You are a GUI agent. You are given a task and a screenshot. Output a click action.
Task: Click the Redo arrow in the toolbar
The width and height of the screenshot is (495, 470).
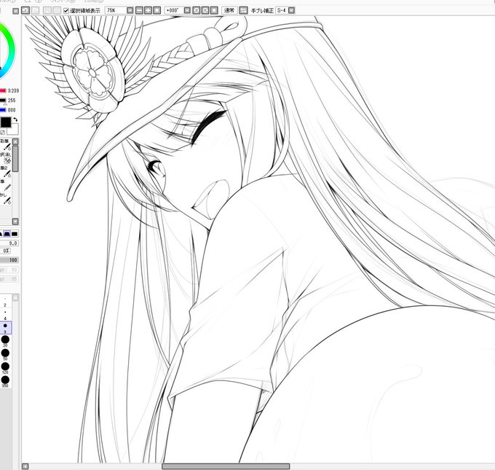(35, 10)
